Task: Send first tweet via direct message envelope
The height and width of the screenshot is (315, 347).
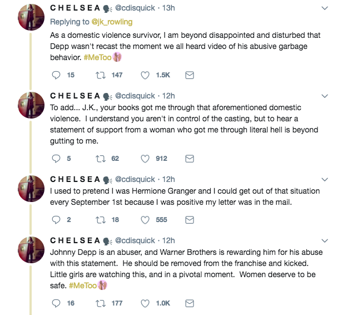Action: (189, 75)
